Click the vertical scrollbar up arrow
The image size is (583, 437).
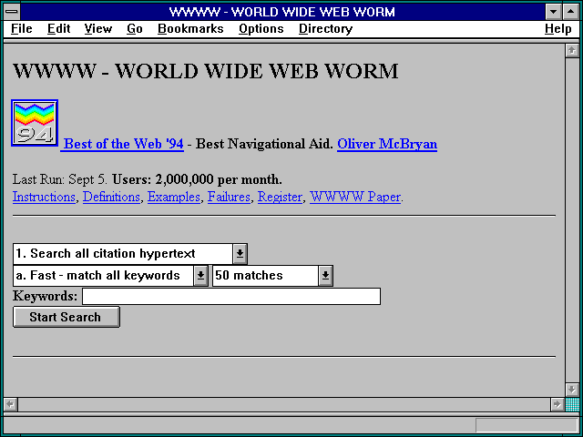point(572,51)
